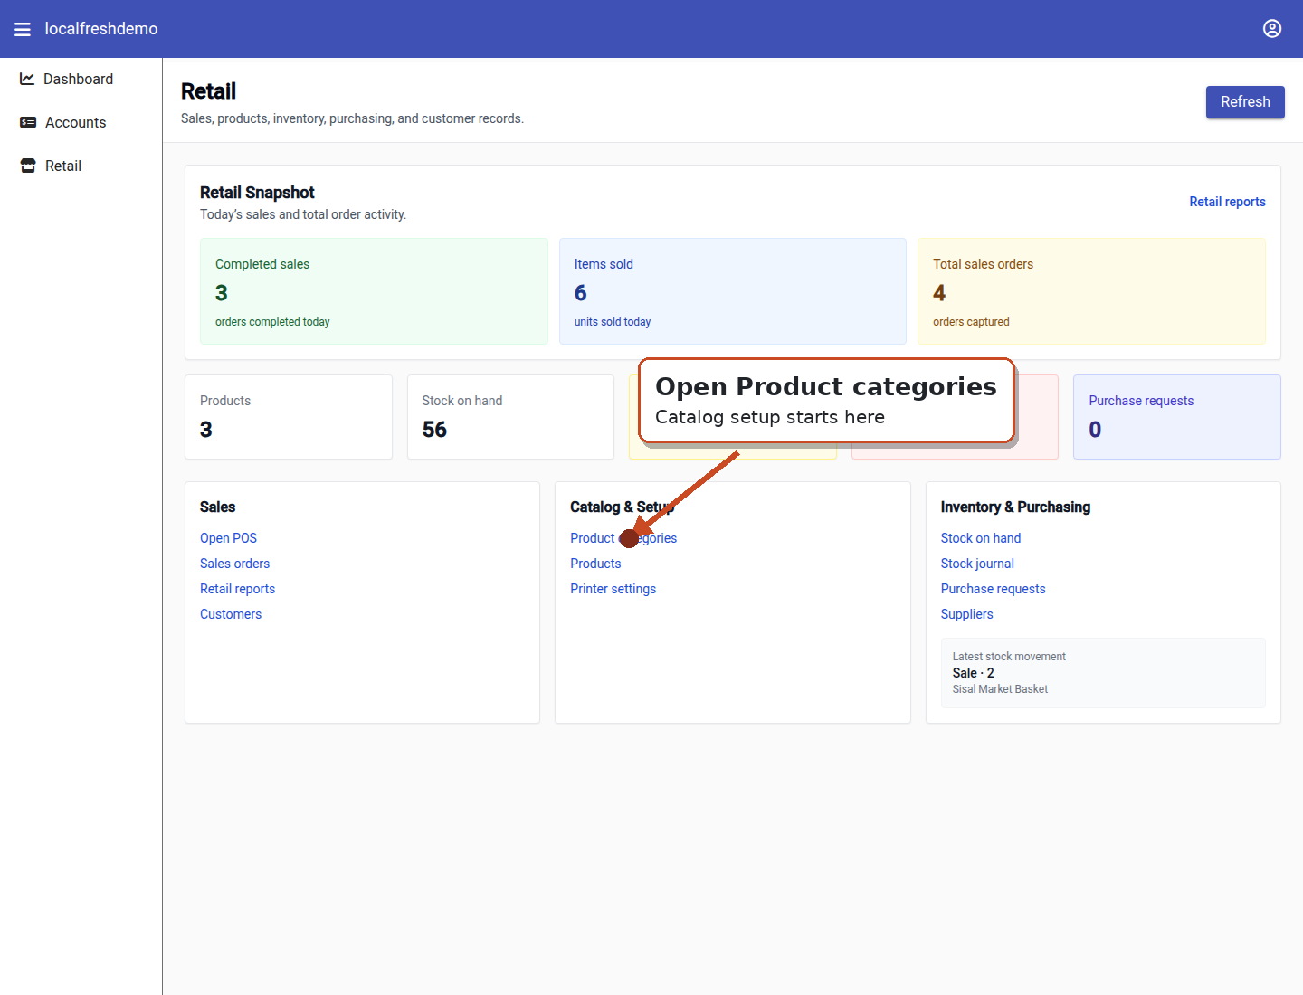Click the Total sales orders card

point(1091,291)
